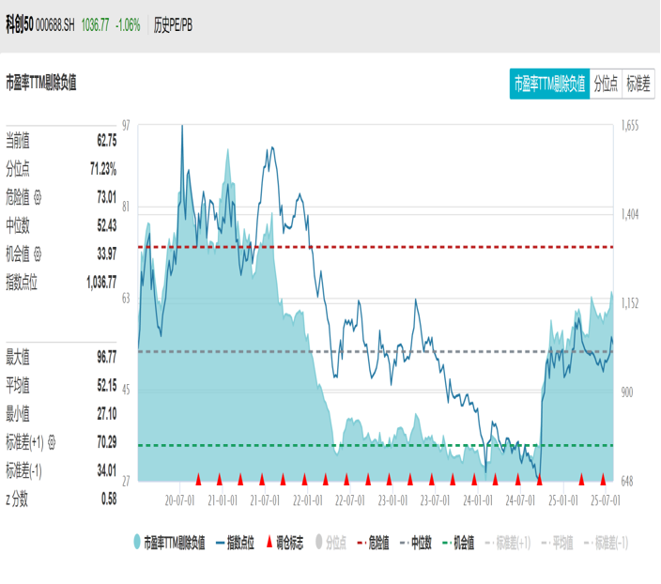
Task: Toggle 市盈率TTM剔除负值 legend series
Action: coord(169,543)
